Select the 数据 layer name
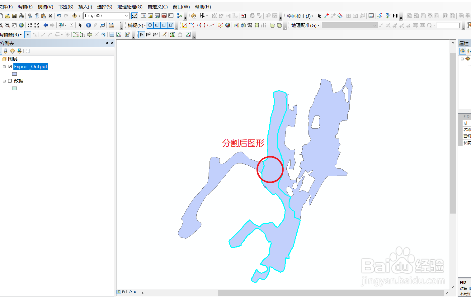The image size is (471, 297). tap(19, 81)
